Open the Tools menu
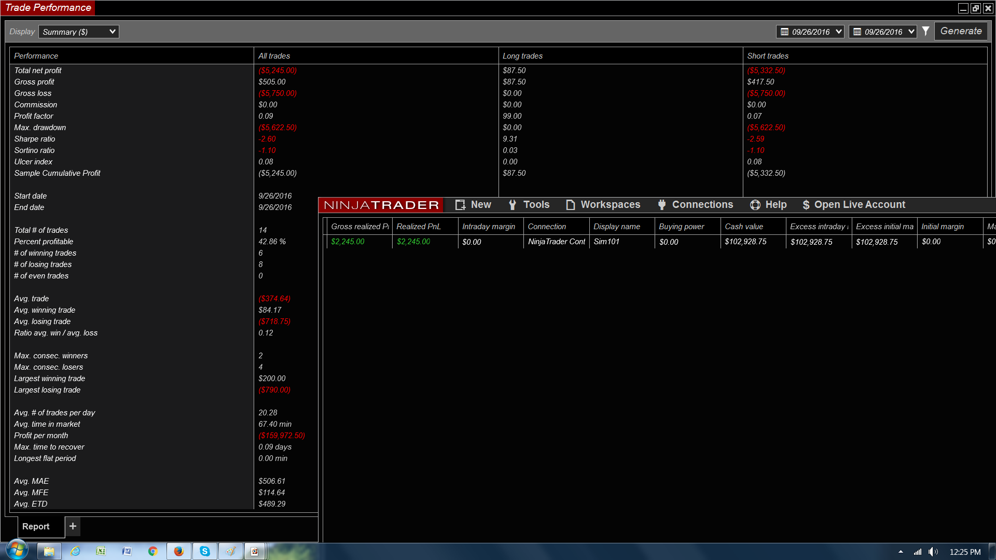996x560 pixels. click(x=529, y=205)
